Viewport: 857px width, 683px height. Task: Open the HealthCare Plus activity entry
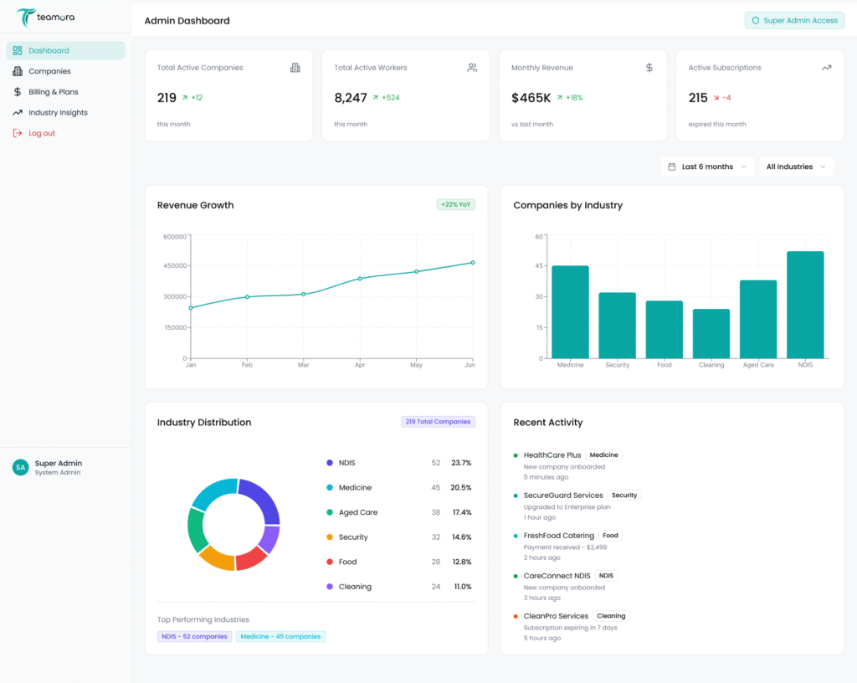pyautogui.click(x=552, y=455)
